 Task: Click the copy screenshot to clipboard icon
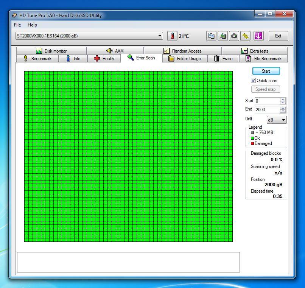pyautogui.click(x=223, y=36)
